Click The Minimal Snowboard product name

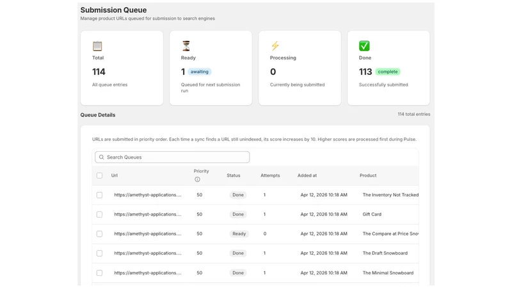388,273
